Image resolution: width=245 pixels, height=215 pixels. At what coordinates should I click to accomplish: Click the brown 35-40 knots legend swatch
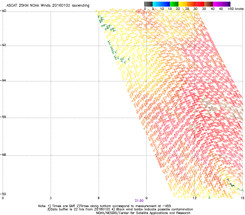[209, 4]
